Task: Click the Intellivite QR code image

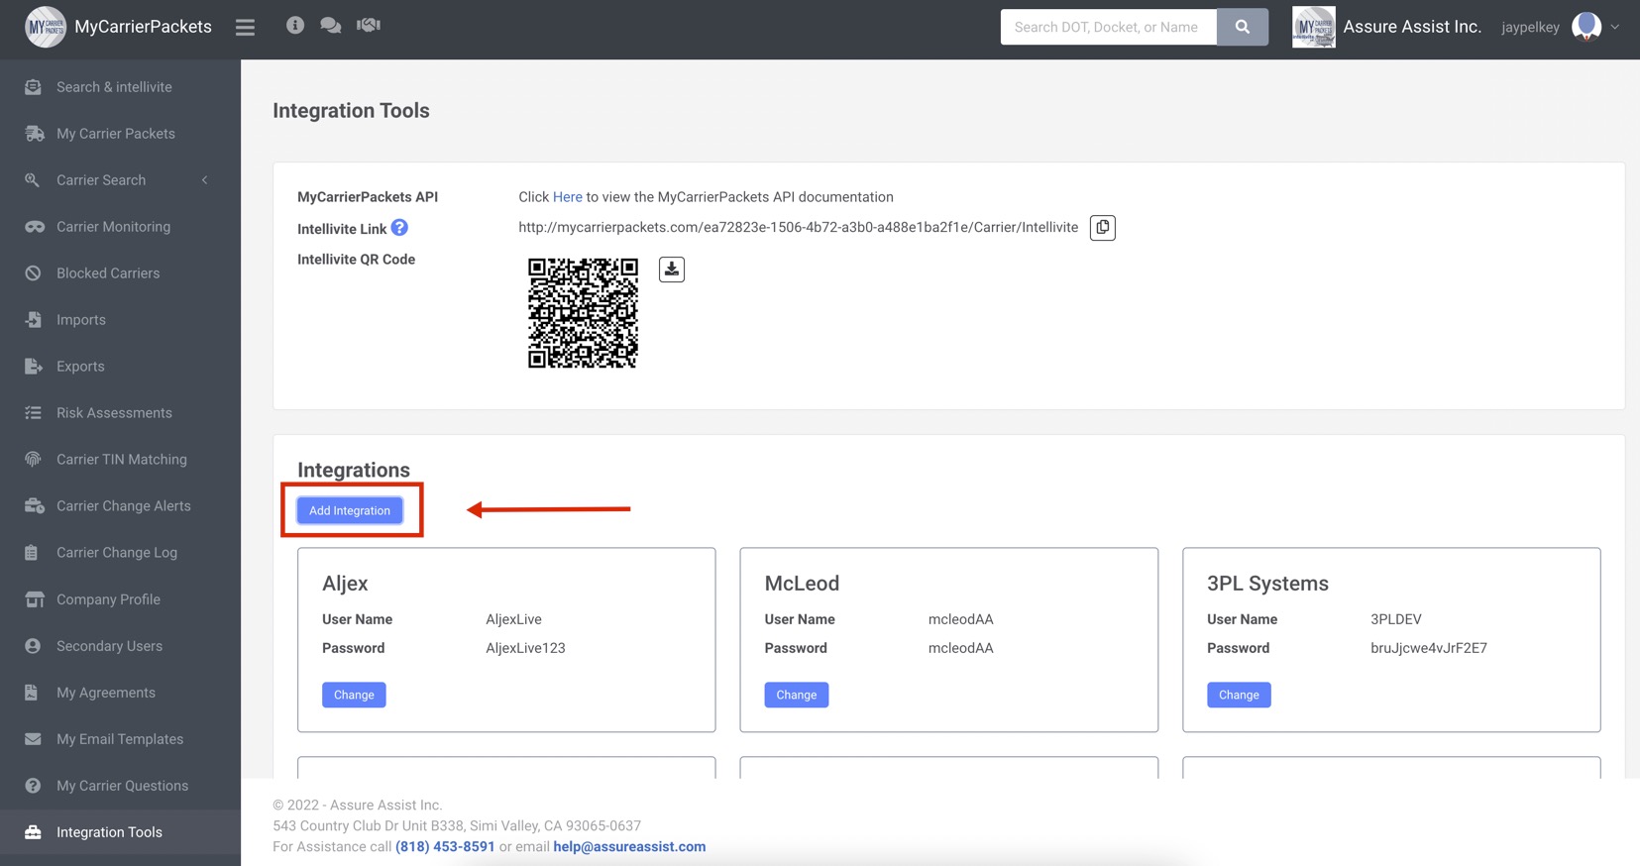Action: pyautogui.click(x=583, y=313)
